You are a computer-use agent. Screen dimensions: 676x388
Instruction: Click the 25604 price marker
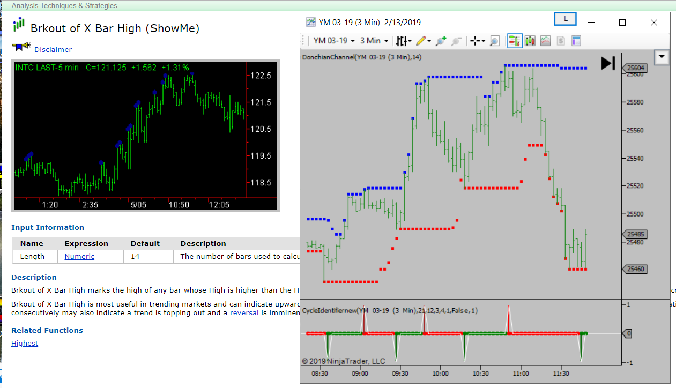pyautogui.click(x=635, y=68)
